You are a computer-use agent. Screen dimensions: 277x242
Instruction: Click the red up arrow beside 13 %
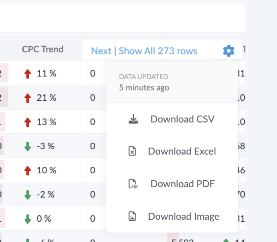pos(28,122)
